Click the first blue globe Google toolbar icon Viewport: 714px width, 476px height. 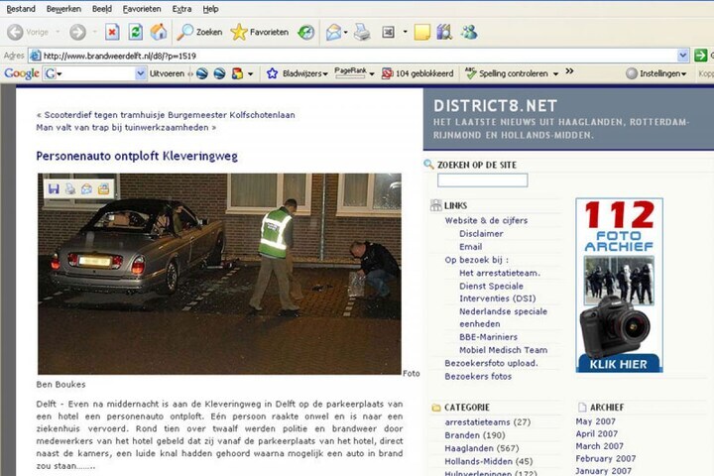click(202, 73)
